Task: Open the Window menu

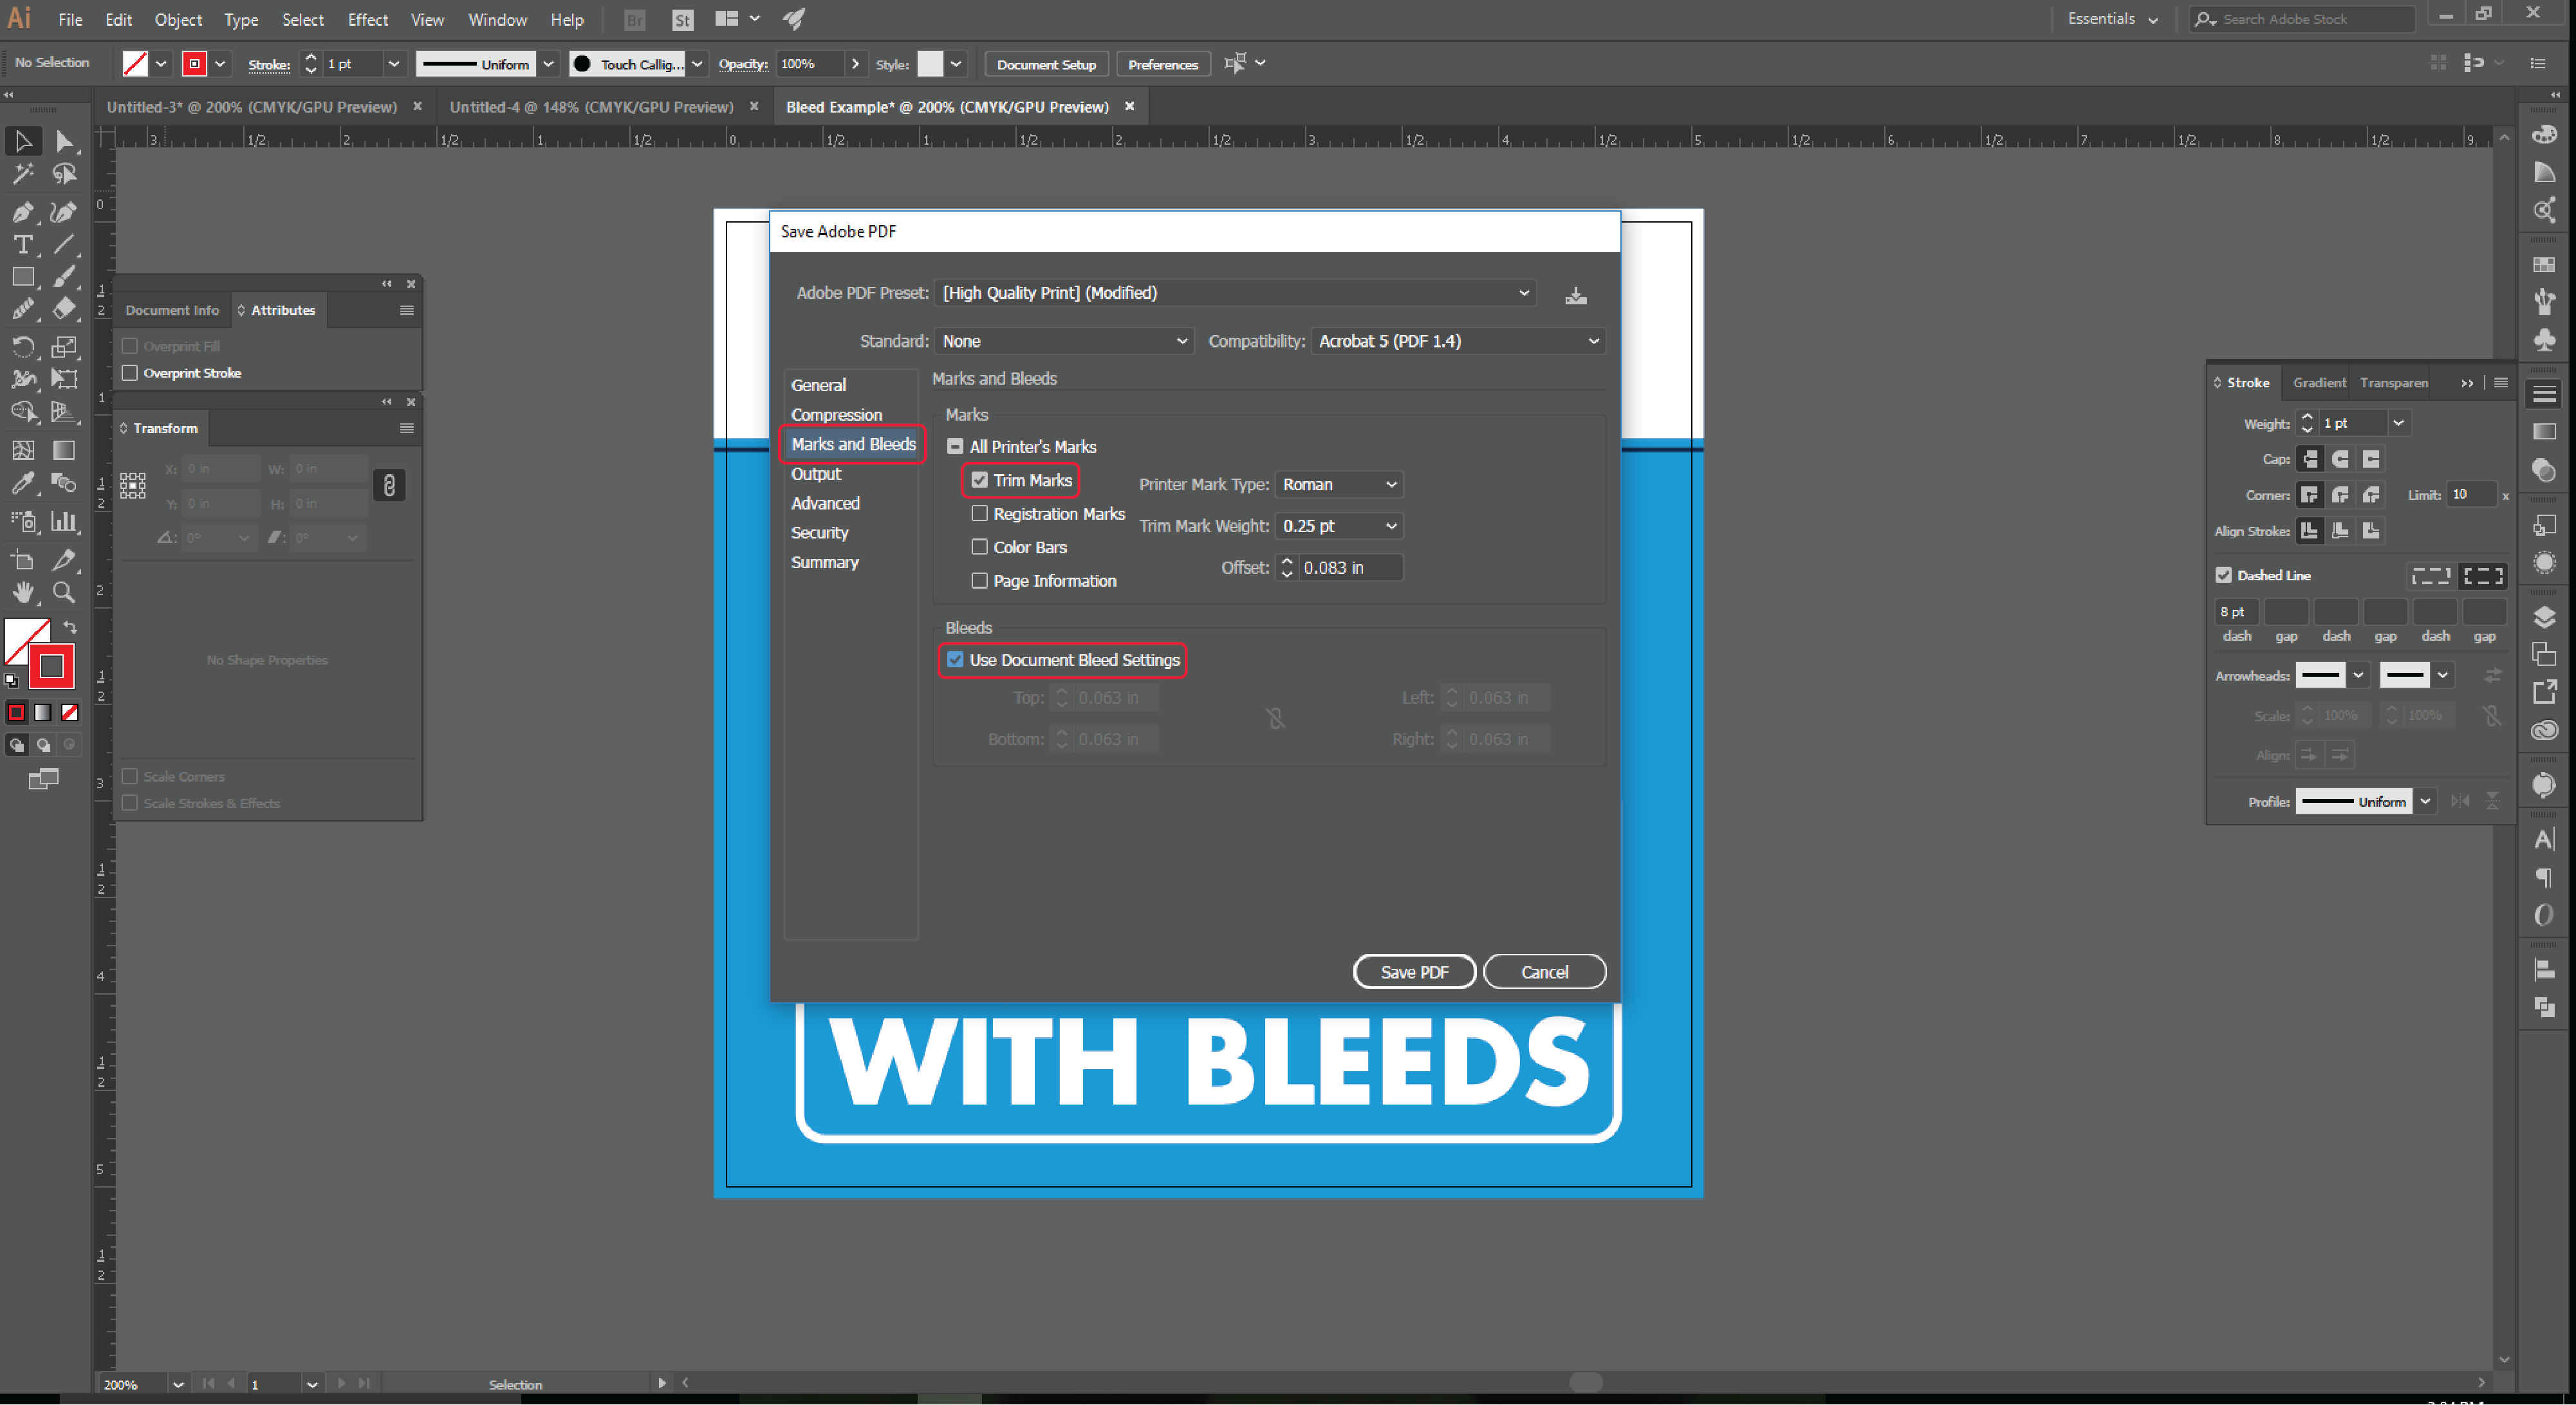Action: [497, 20]
